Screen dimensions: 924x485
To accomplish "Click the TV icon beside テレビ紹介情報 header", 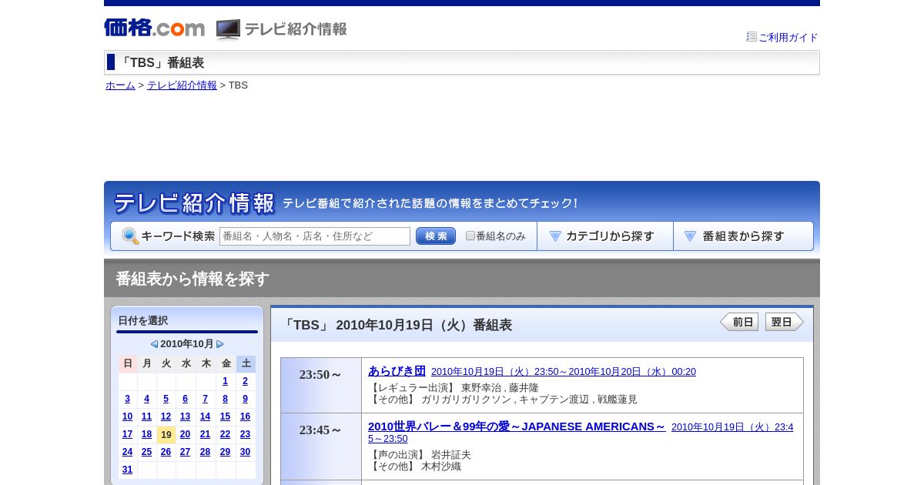I will coord(228,29).
